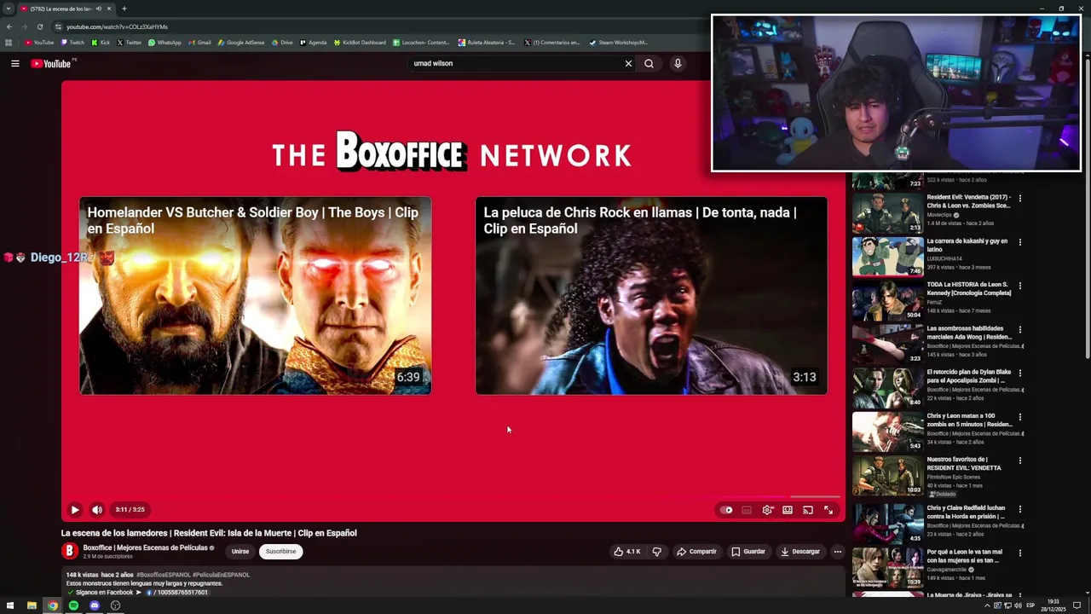
Task: Open the Steam Workshop bookmark
Action: click(620, 43)
